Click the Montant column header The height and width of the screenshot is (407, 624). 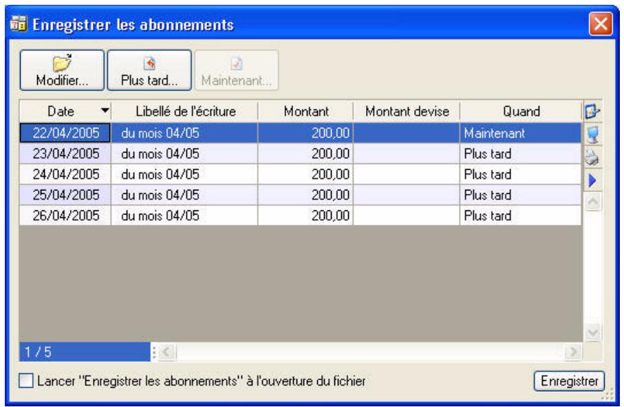tap(305, 111)
